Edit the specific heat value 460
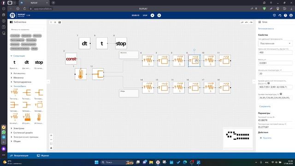The height and width of the screenshot is (166, 295). pos(275,53)
